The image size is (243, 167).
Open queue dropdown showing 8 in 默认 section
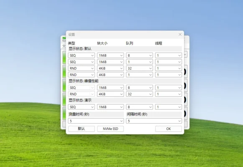(139, 56)
